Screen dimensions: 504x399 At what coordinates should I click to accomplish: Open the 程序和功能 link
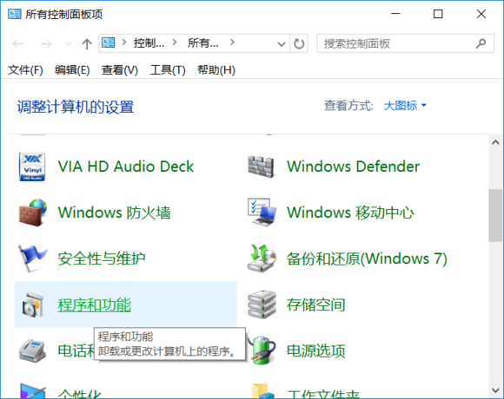click(x=95, y=304)
